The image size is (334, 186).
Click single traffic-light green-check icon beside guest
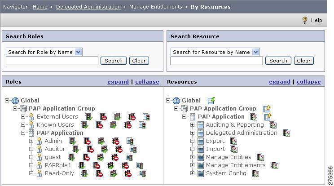[x=71, y=157]
